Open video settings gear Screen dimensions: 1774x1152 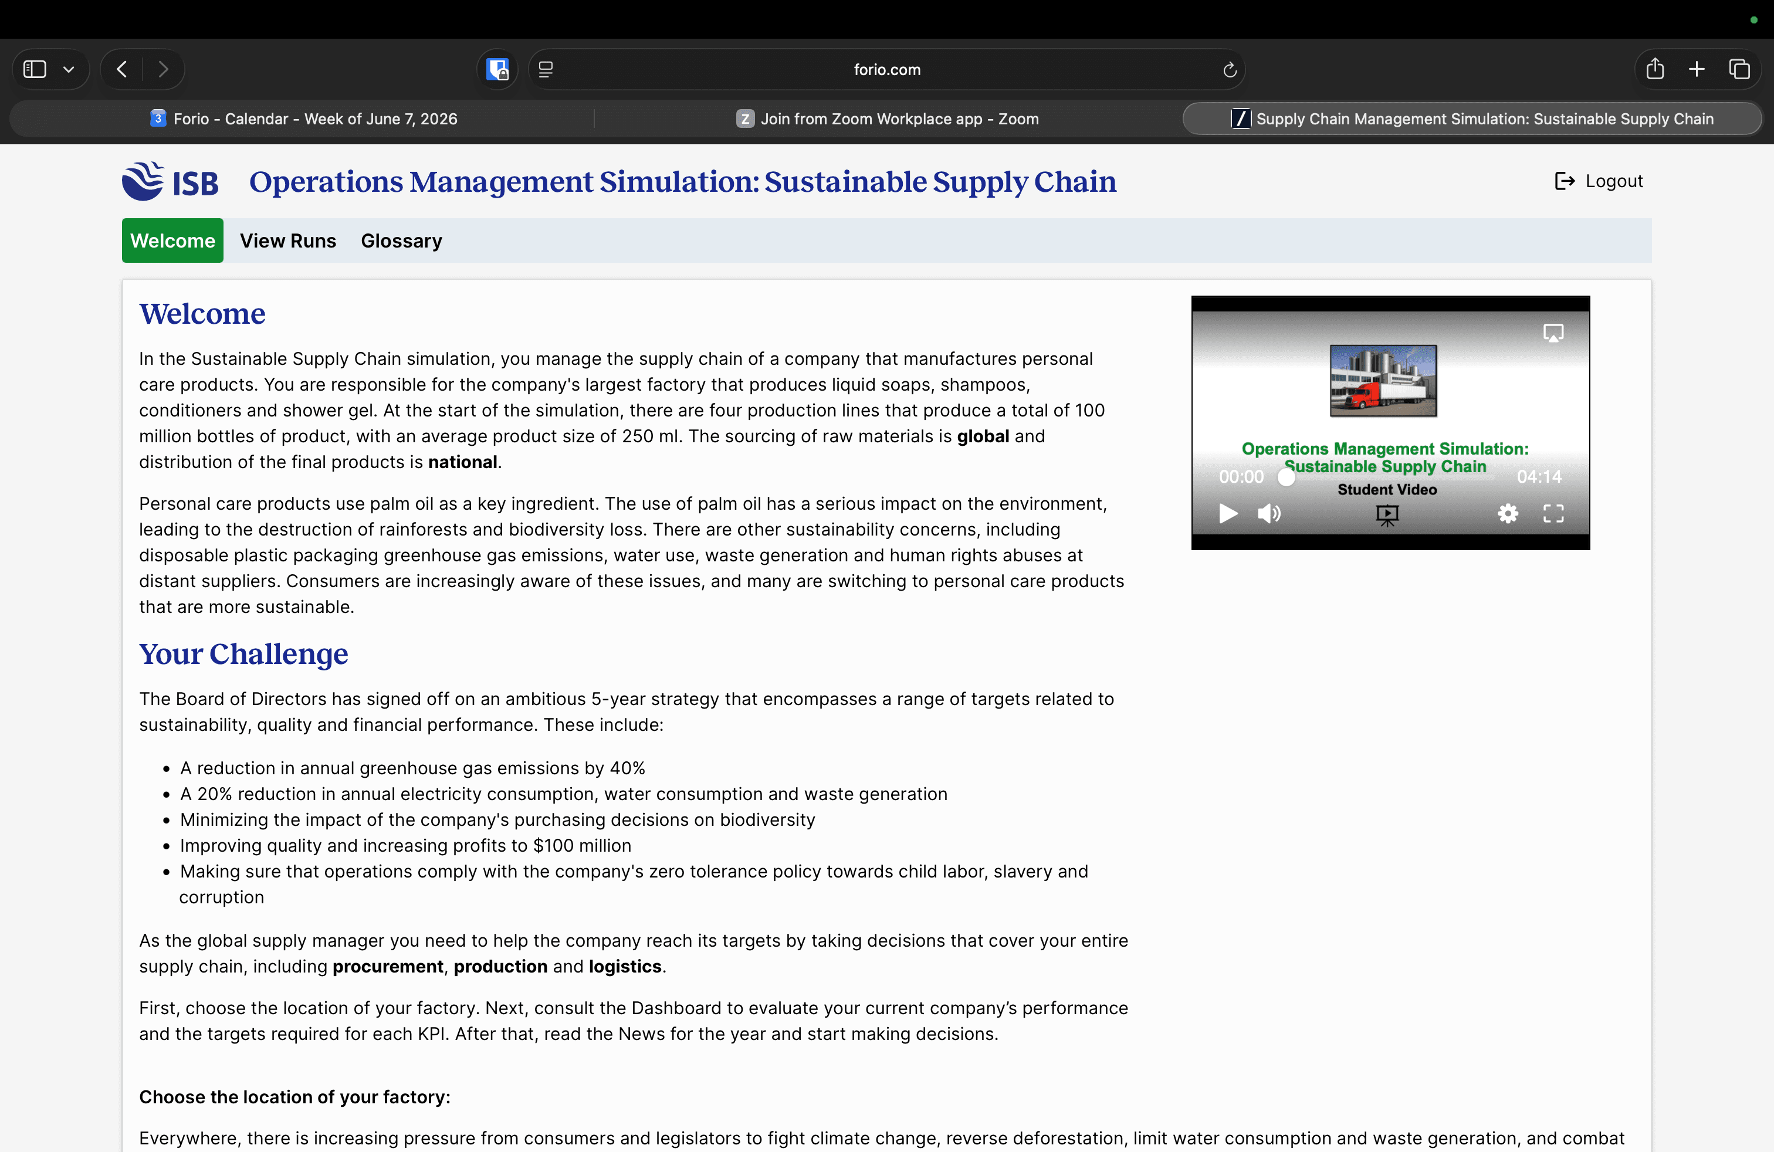tap(1508, 513)
